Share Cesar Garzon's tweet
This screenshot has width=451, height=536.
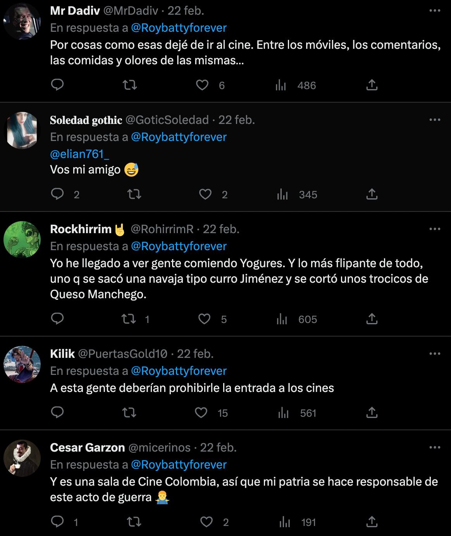tap(372, 522)
